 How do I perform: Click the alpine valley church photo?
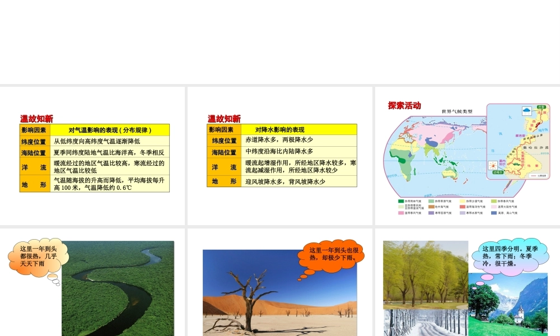click(x=508, y=305)
